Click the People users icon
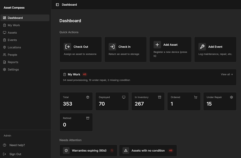241x158 pixels. click(5, 55)
